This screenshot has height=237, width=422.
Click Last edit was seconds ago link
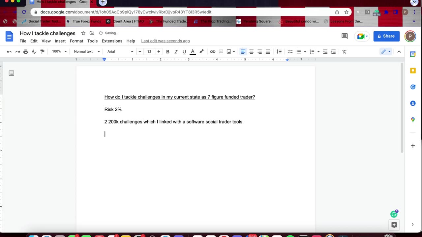point(166,41)
